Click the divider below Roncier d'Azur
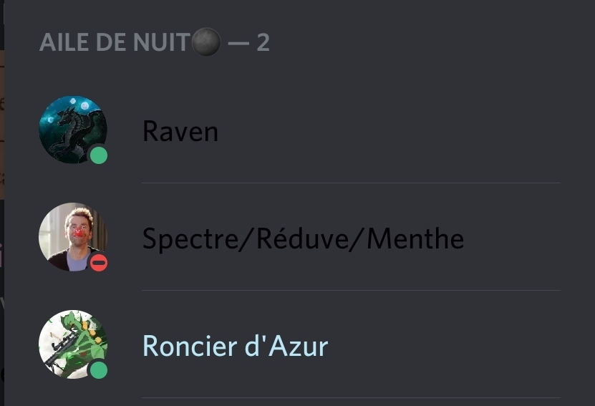 351,397
